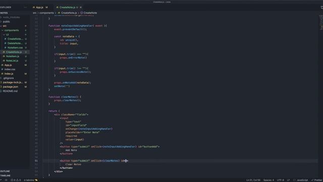Click the JS file icon on App.js tab
This screenshot has height=182, width=323.
pos(34,7)
